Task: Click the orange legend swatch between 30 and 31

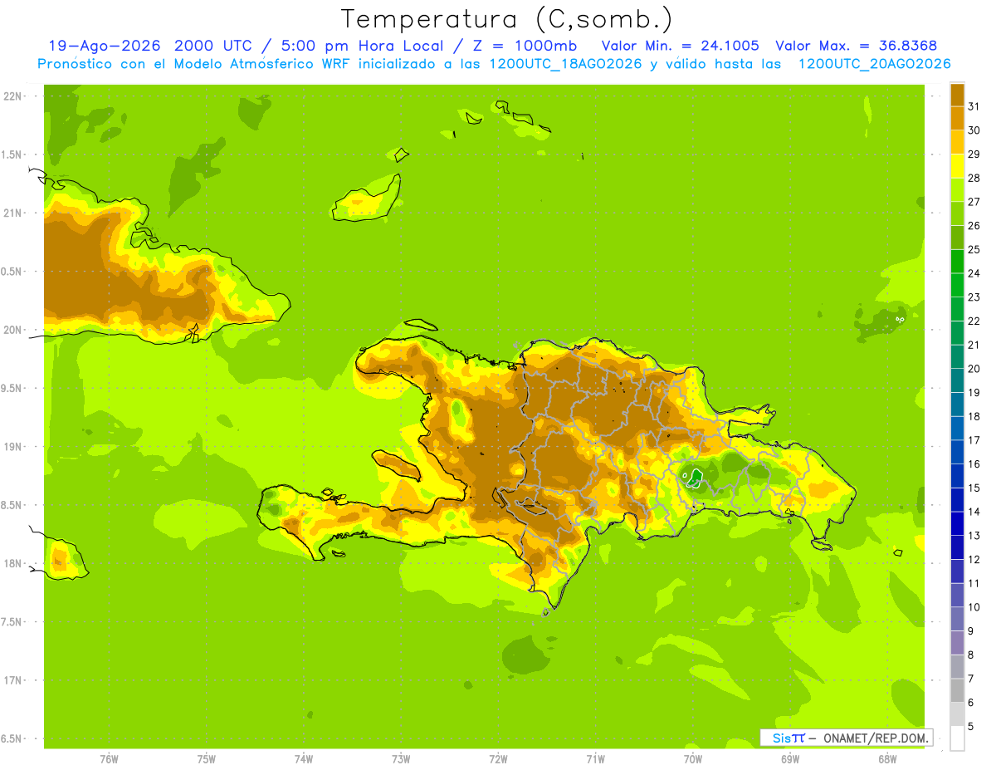Action: (957, 118)
